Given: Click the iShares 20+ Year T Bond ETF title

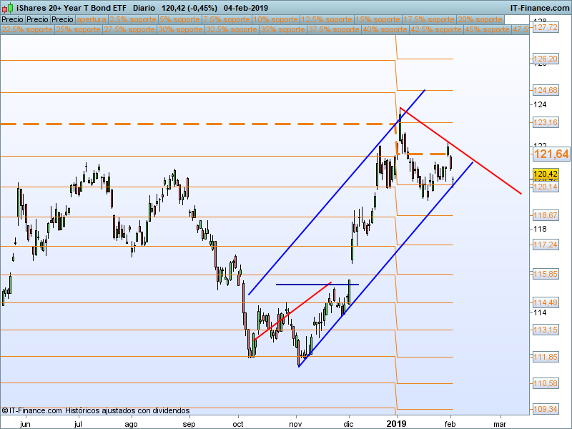Looking at the screenshot, I should [x=71, y=8].
